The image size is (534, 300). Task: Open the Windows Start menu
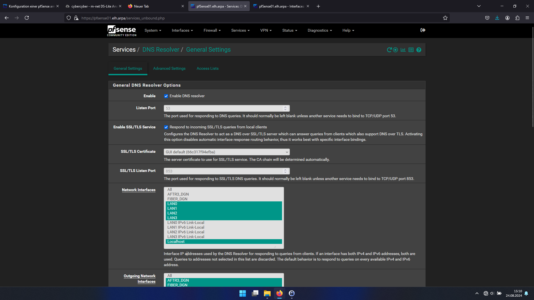click(x=243, y=293)
